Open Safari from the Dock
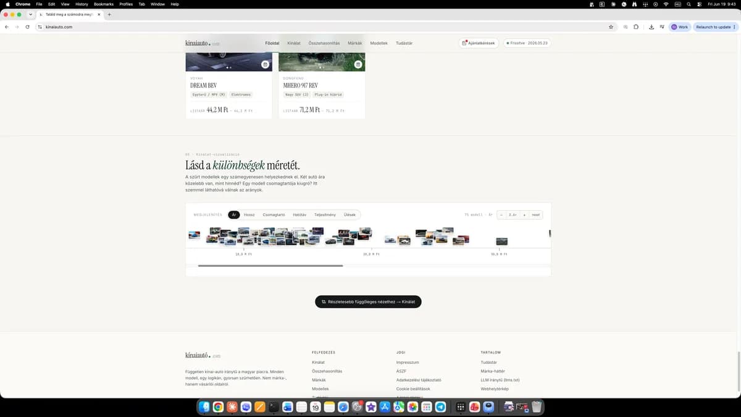Viewport: 741px width, 417px height. click(x=343, y=407)
